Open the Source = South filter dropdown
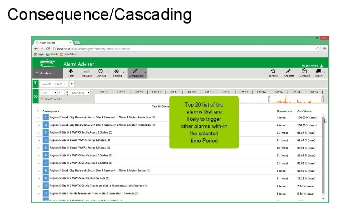361x203 pixels. 54,84
